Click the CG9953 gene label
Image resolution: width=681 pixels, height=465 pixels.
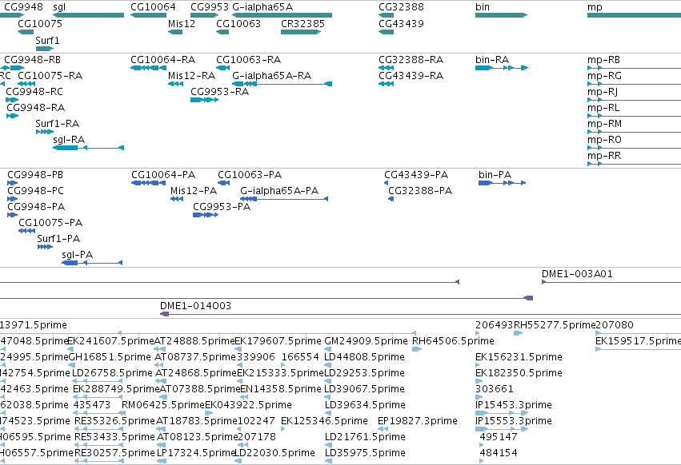[210, 7]
